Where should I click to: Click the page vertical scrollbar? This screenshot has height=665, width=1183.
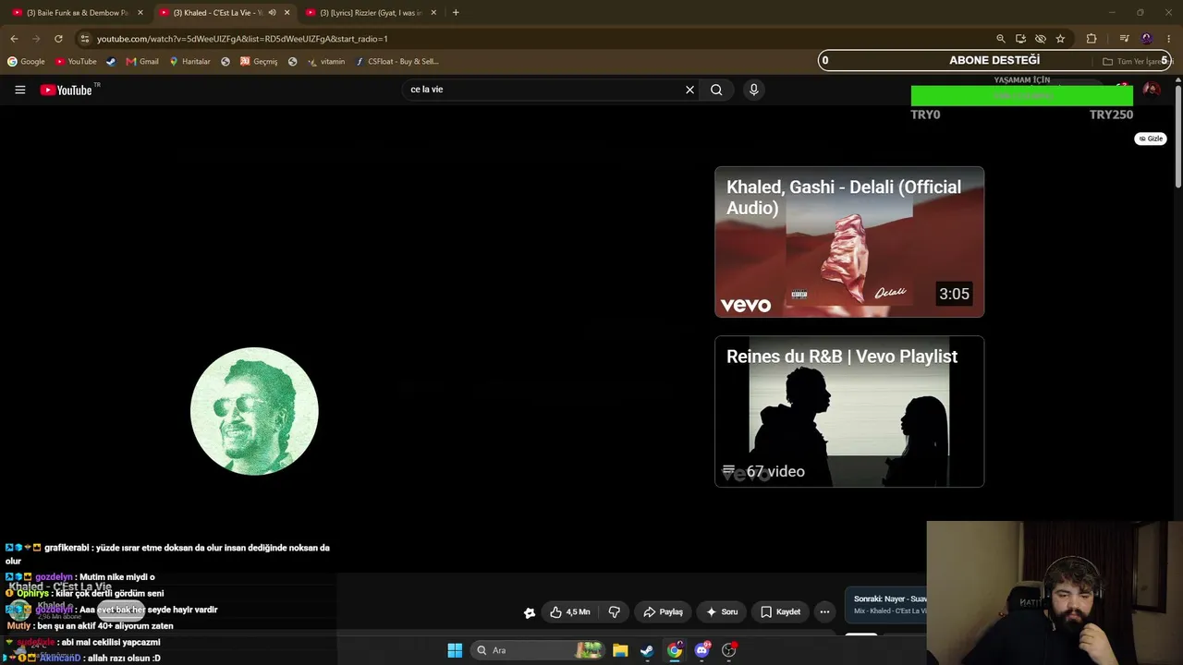click(x=1178, y=139)
